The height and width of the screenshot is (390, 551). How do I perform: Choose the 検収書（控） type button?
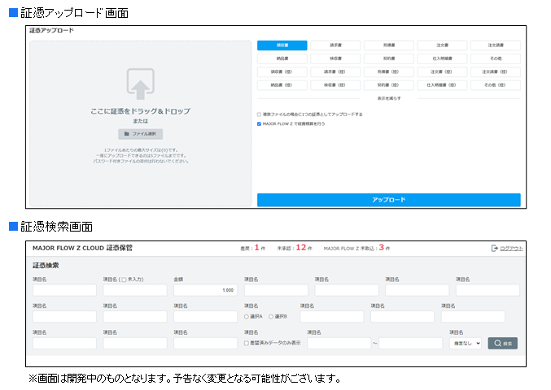tap(335, 85)
